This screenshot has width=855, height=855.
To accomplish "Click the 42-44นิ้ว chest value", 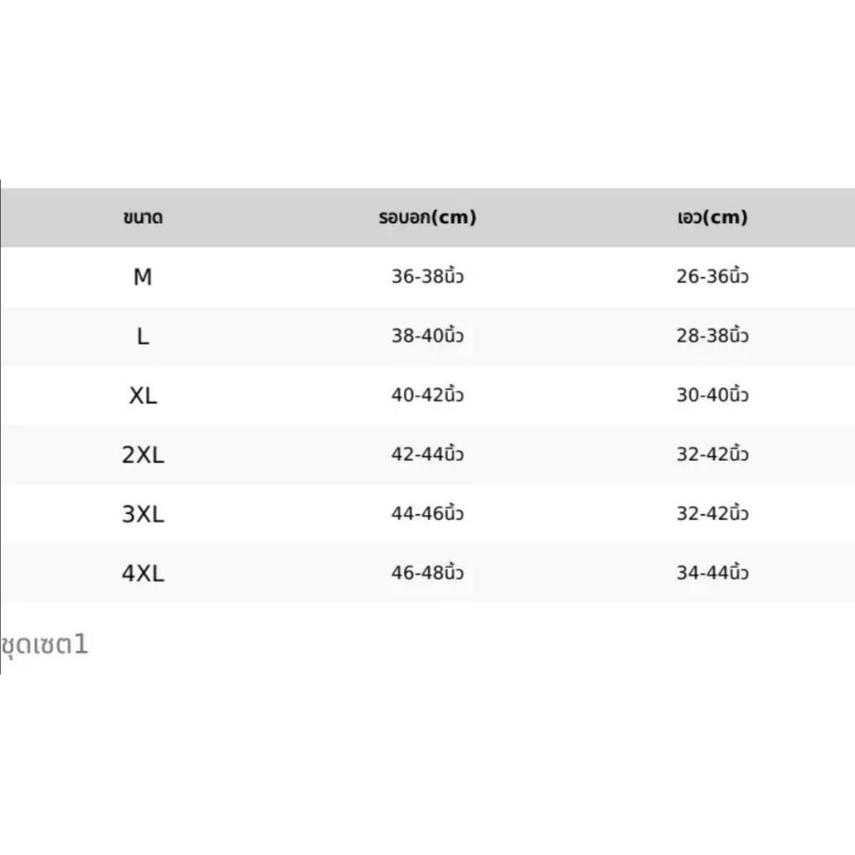I will coord(427,455).
